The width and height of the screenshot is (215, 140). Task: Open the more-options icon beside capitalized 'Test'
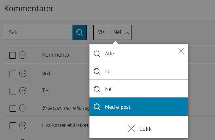23,91
